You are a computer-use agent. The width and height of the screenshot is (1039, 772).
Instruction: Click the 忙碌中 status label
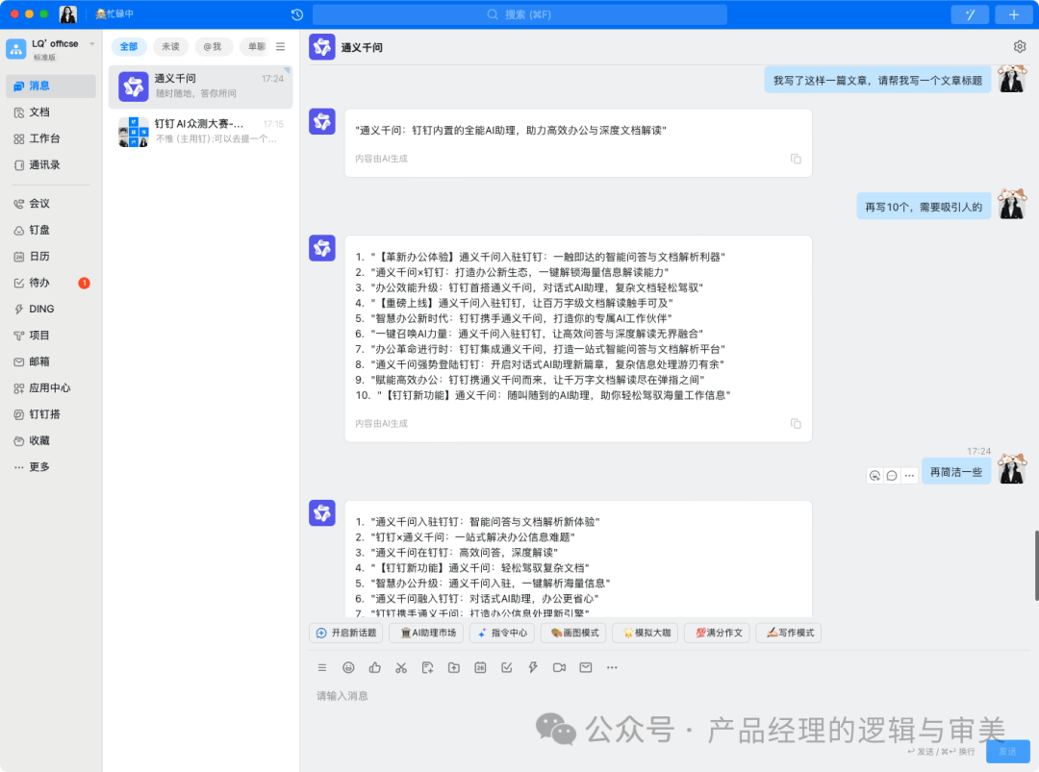[114, 13]
